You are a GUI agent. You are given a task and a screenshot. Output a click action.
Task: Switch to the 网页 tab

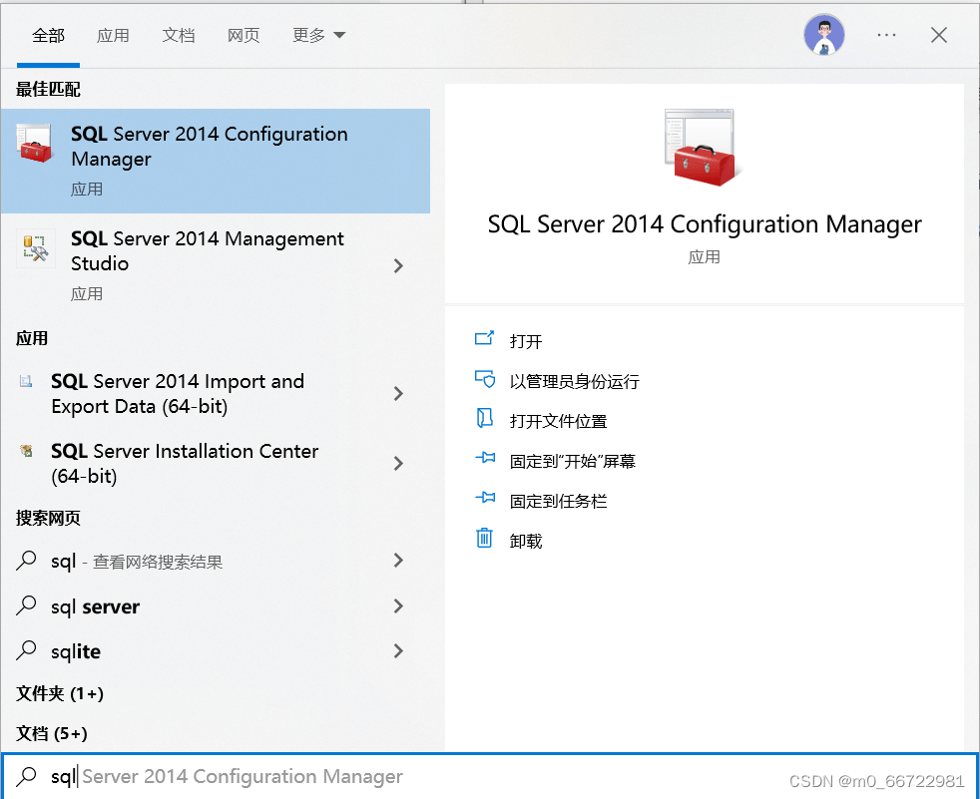[244, 35]
